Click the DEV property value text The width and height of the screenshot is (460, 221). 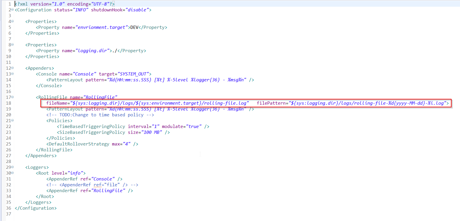click(134, 27)
